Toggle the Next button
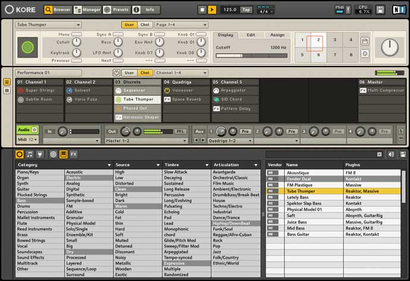 [x=118, y=61]
